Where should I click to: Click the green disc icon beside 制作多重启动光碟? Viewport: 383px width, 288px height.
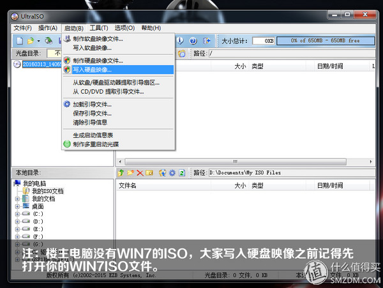(x=67, y=144)
